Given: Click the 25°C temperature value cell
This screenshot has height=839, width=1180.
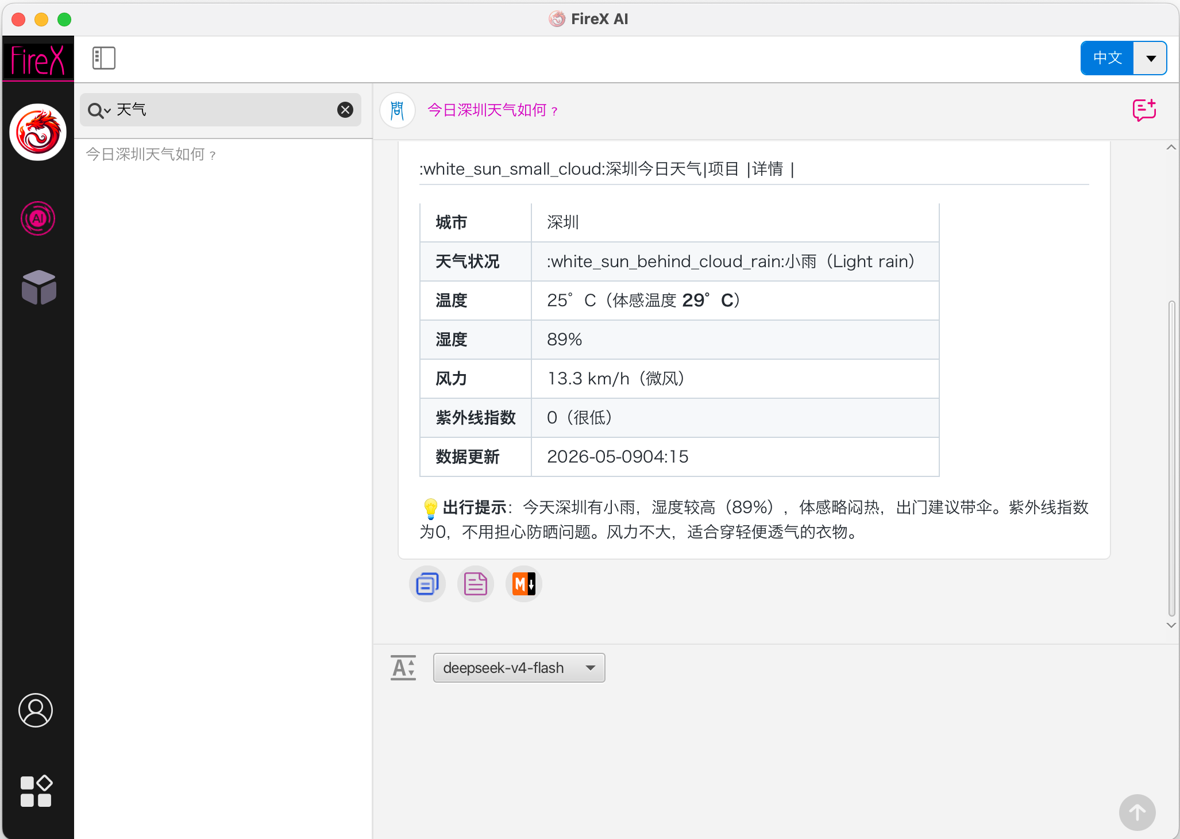Looking at the screenshot, I should tap(735, 301).
